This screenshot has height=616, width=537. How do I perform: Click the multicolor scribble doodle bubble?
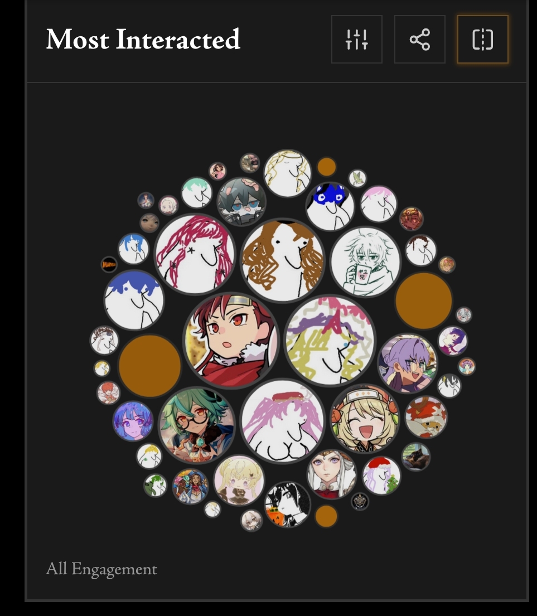[330, 341]
